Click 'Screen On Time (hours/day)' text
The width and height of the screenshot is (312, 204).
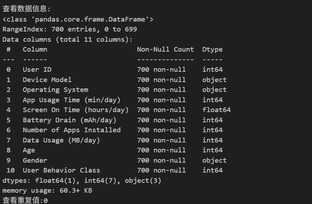(x=76, y=110)
